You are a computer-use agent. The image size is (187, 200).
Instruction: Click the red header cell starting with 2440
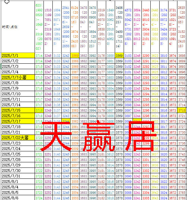click(146, 27)
